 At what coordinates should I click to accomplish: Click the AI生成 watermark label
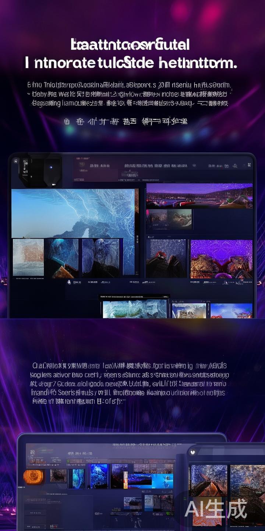[x=216, y=509]
